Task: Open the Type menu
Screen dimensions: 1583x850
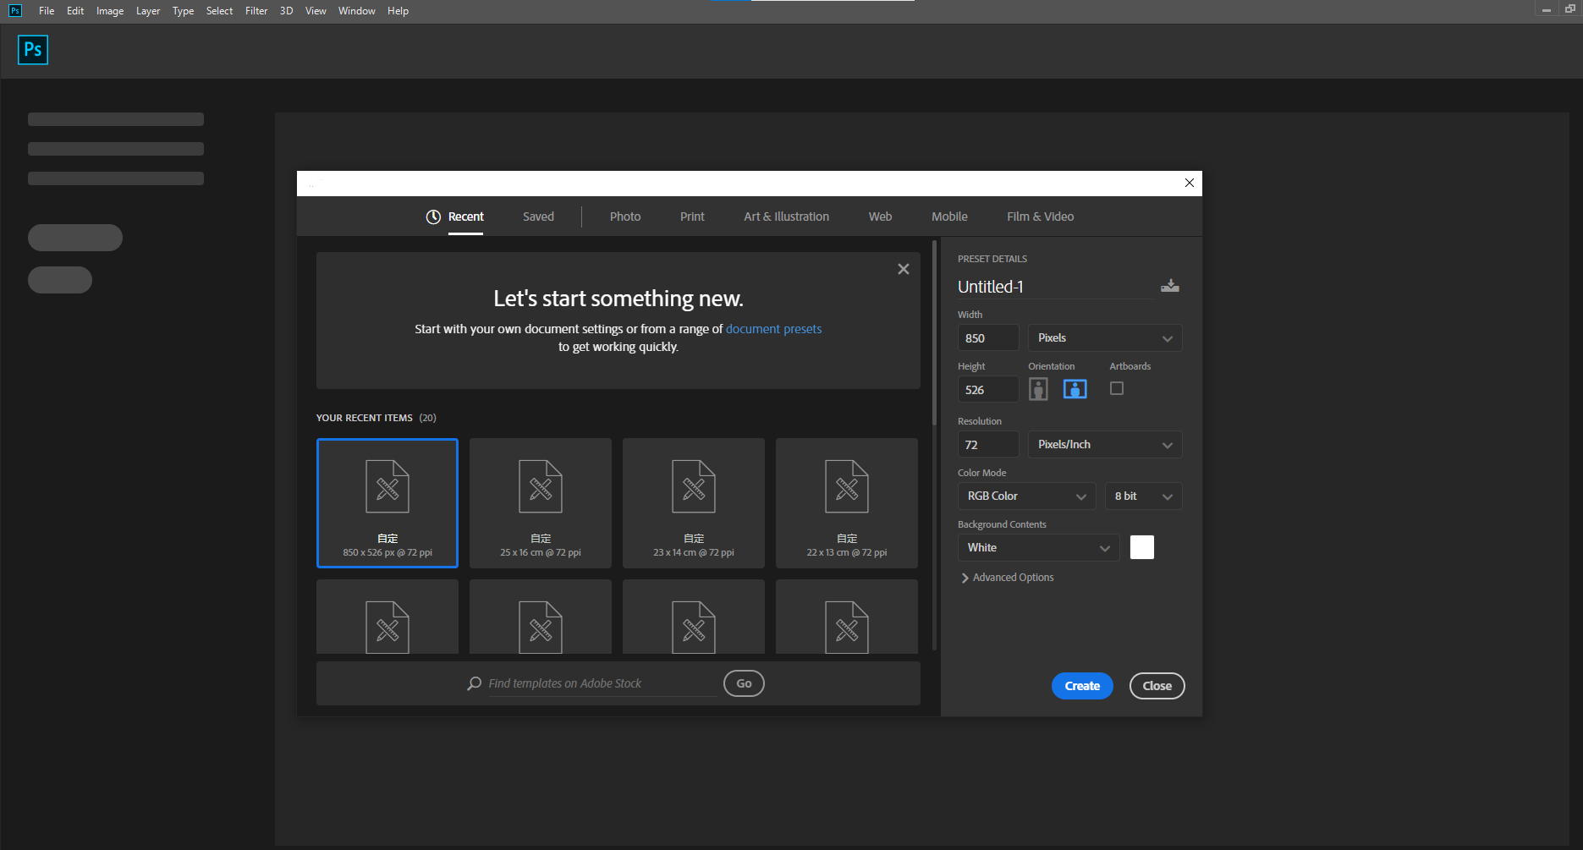Action: (x=183, y=11)
